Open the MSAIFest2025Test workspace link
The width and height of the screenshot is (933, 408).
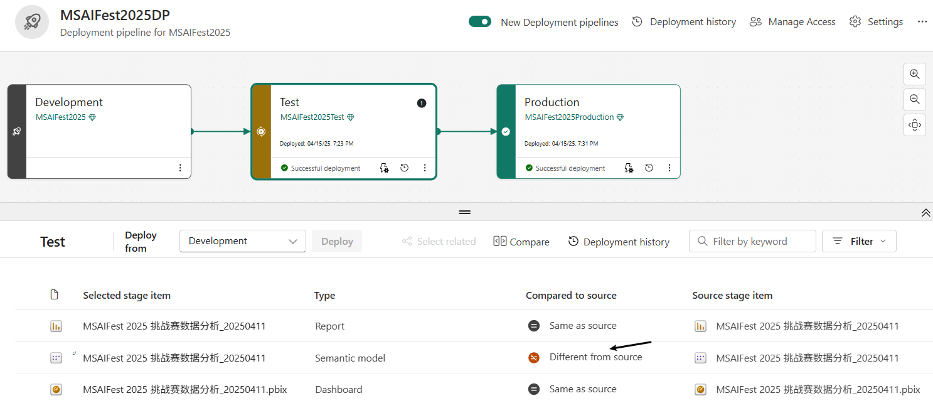tap(312, 117)
